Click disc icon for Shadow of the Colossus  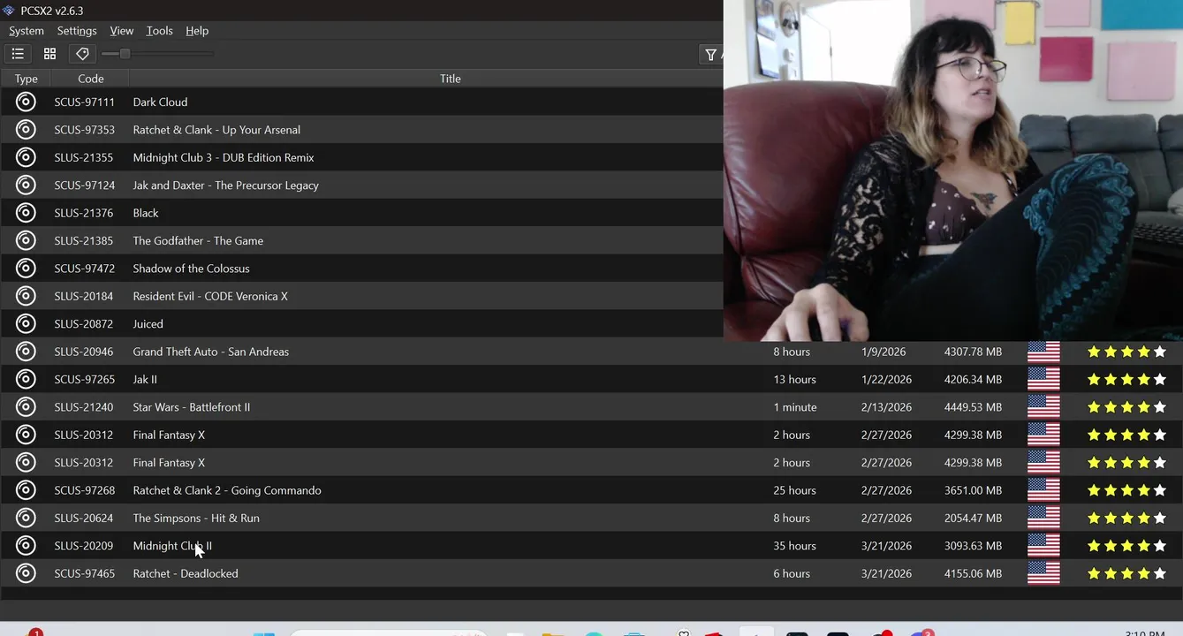(x=26, y=269)
